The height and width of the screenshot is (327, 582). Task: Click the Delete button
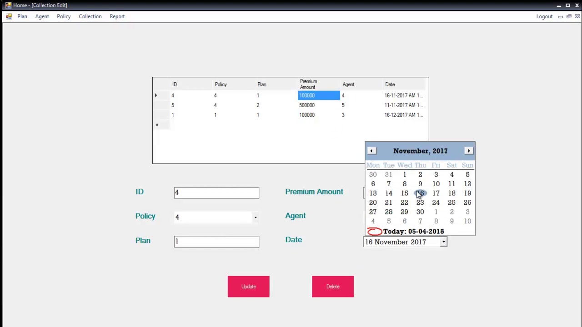tap(333, 287)
